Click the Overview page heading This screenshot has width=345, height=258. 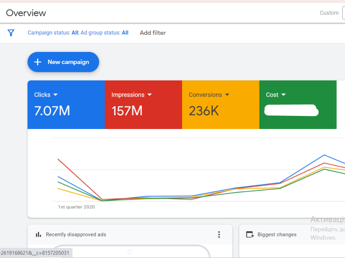coord(26,13)
